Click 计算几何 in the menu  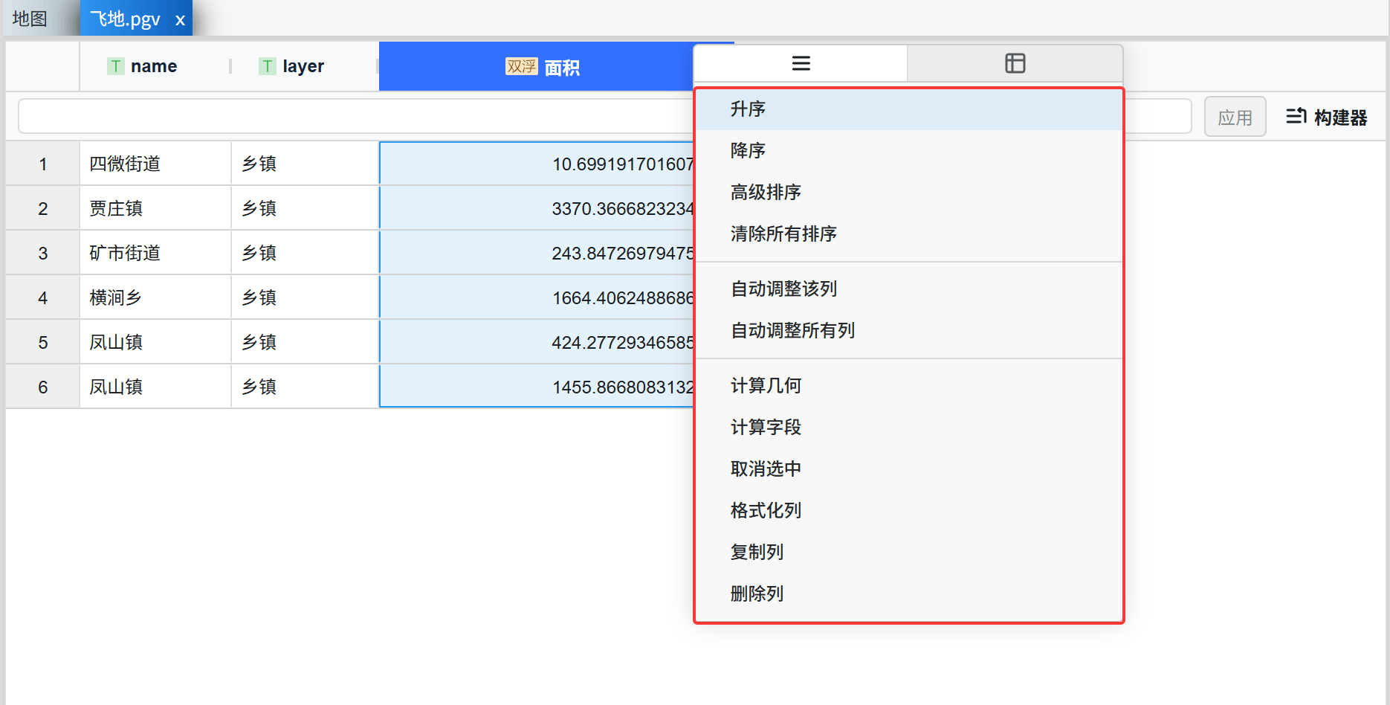766,386
